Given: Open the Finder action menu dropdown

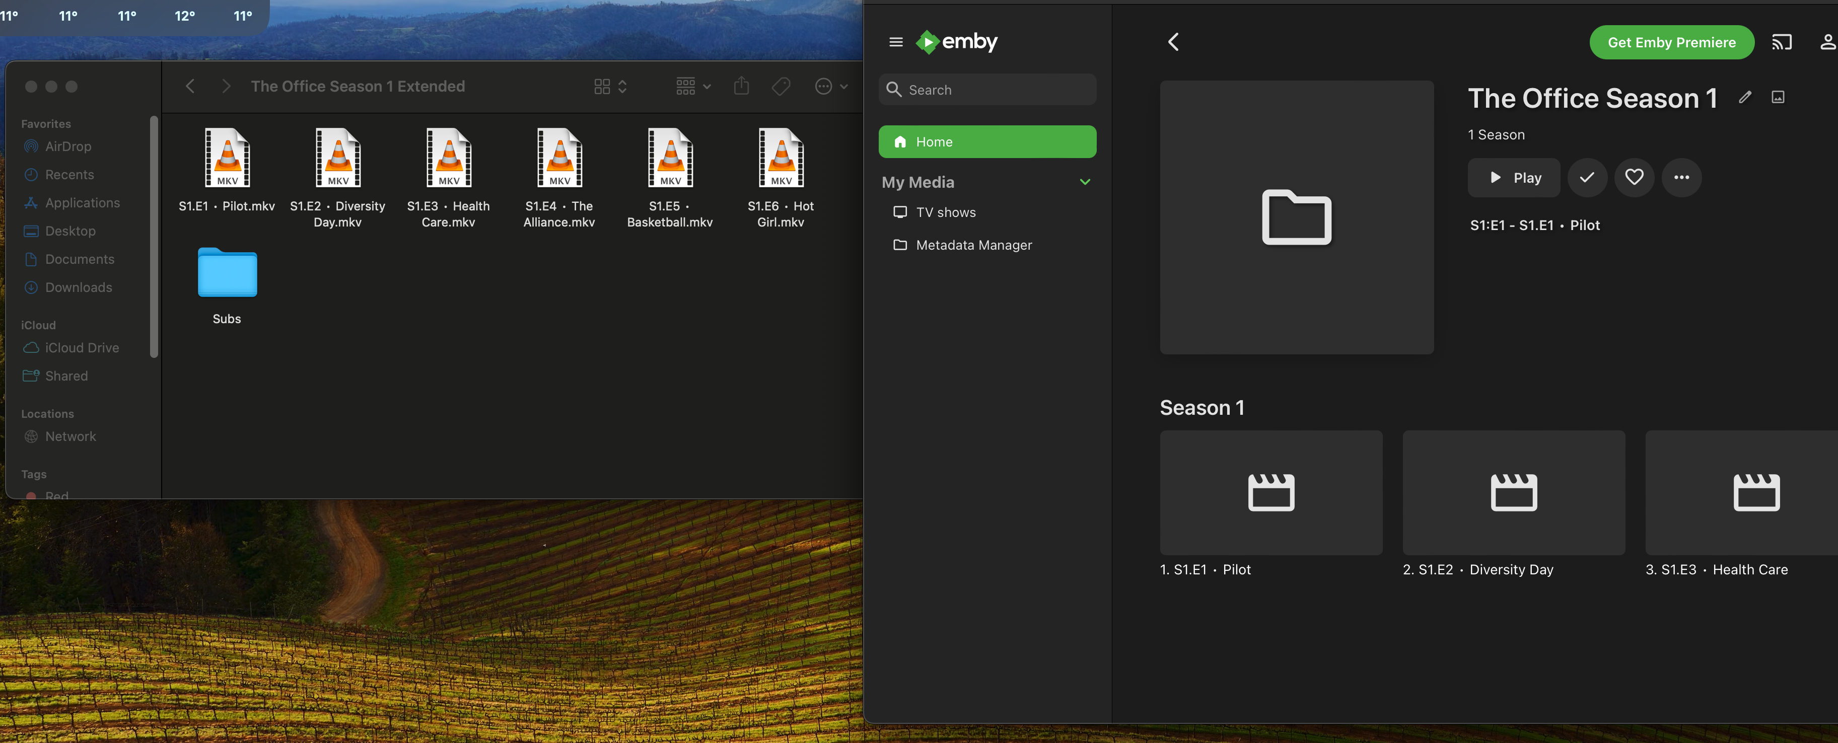Looking at the screenshot, I should point(830,86).
